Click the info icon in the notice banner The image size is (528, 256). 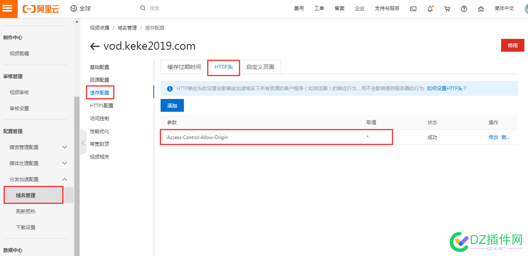pyautogui.click(x=169, y=89)
